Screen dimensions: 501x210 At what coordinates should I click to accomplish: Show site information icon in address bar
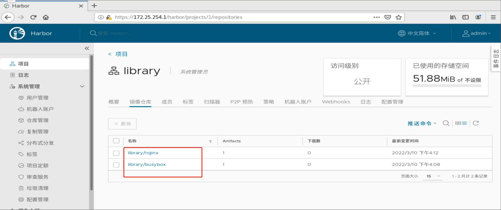(x=101, y=17)
